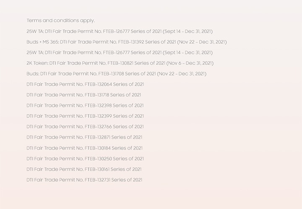
Task: Click the FTEB-132399 permit line
Action: pyautogui.click(x=85, y=116)
